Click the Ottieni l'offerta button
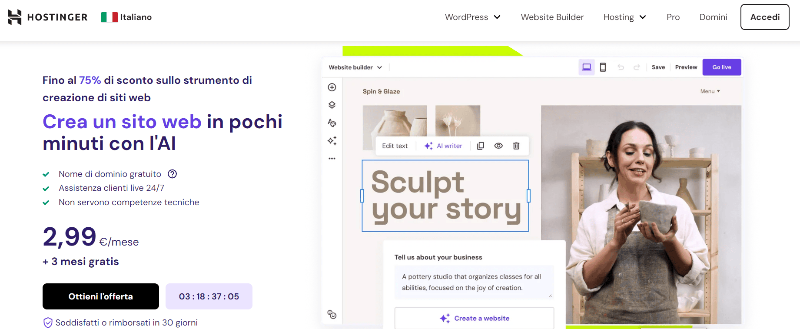The height and width of the screenshot is (329, 800). [x=101, y=296]
